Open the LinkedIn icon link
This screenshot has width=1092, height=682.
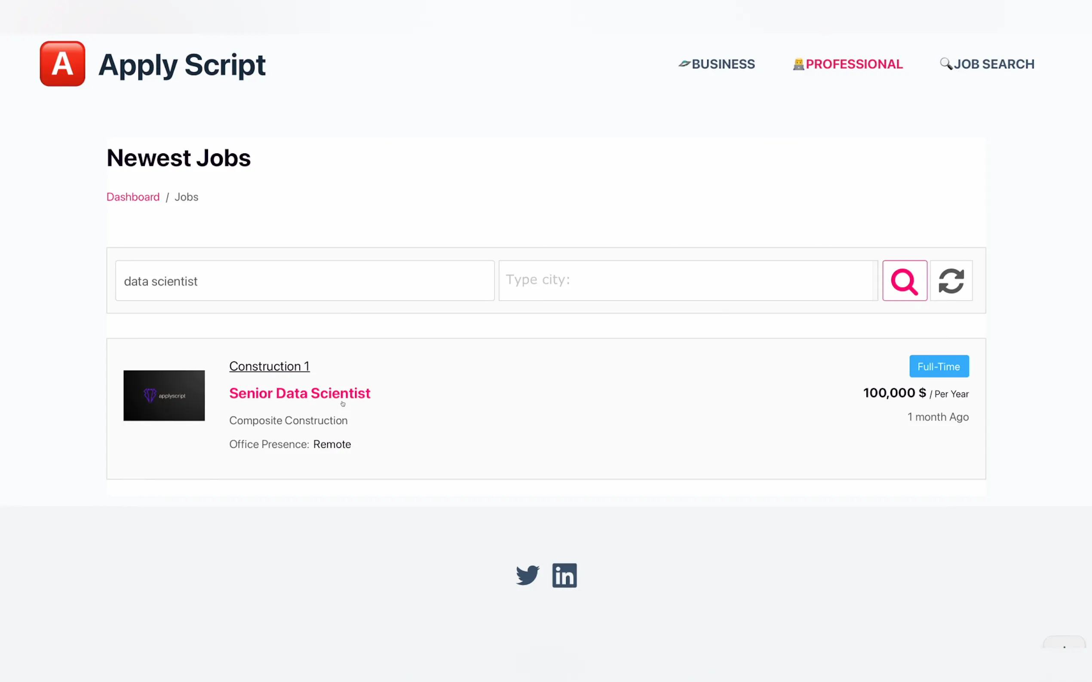[x=564, y=575]
